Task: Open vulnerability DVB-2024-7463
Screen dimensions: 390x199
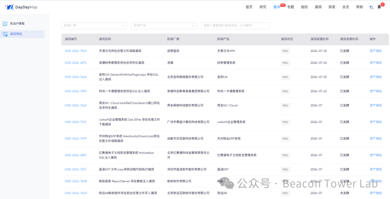Action: [x=75, y=105]
